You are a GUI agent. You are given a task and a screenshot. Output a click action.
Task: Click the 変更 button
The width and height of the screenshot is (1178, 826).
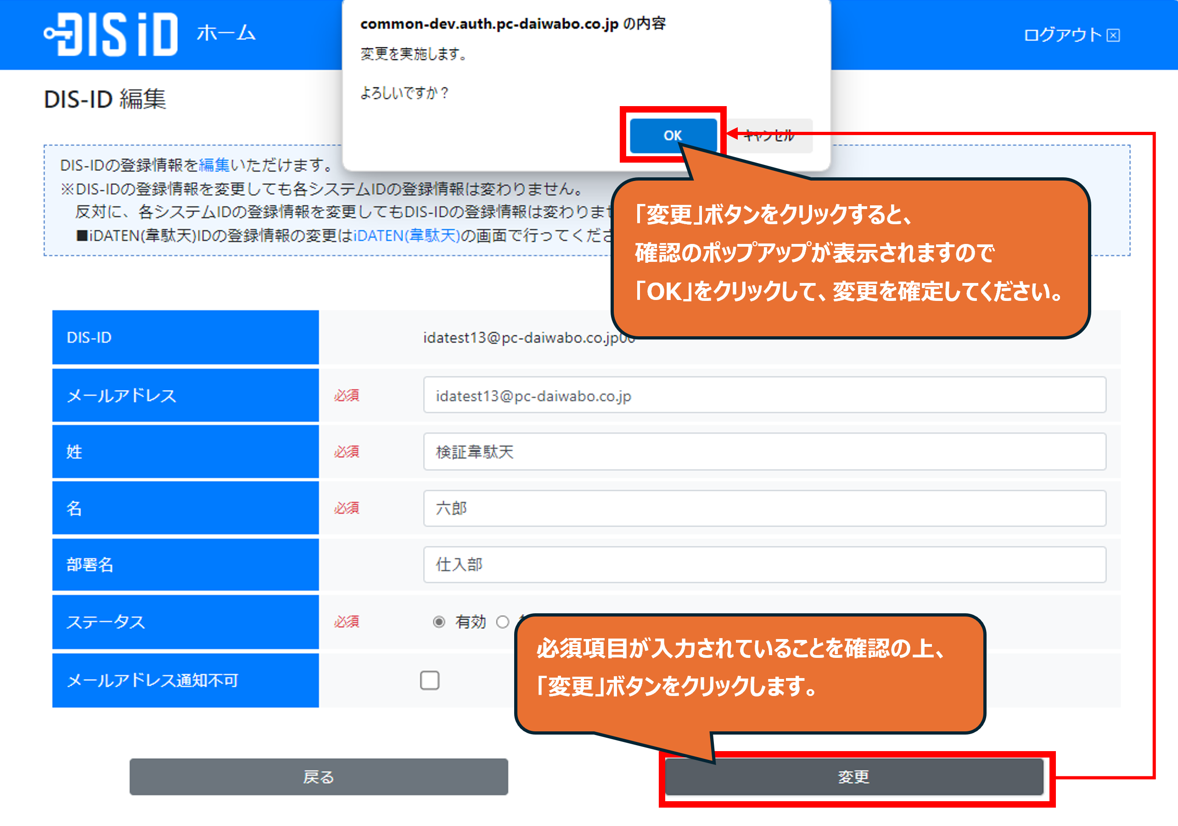[x=854, y=777]
